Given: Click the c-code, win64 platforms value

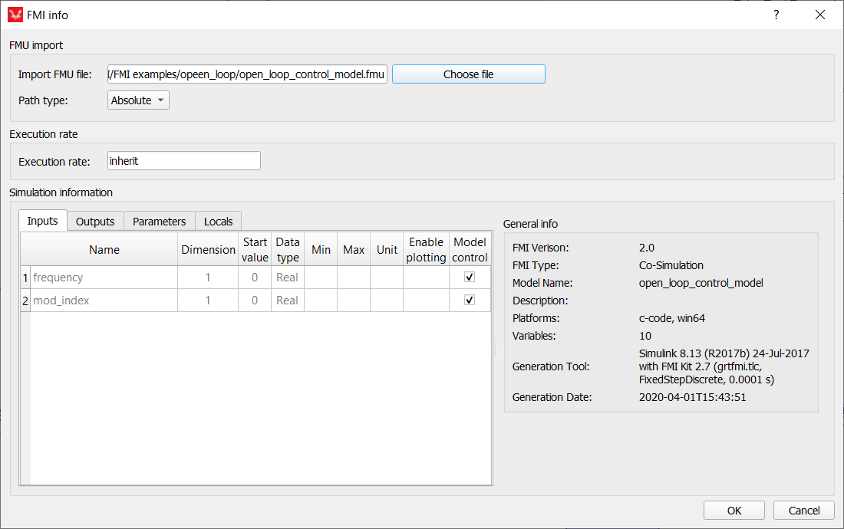Looking at the screenshot, I should (672, 318).
